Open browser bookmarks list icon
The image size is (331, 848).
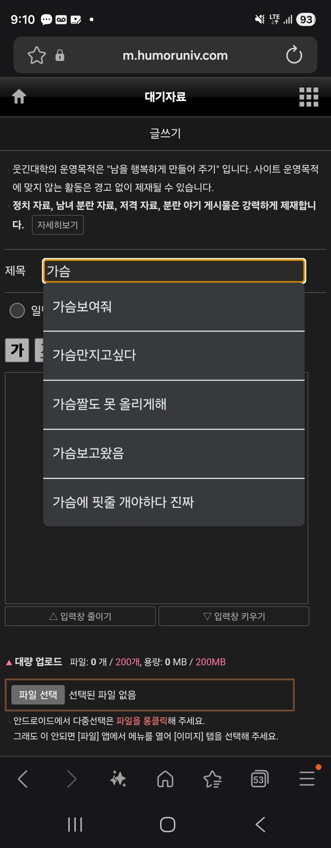(x=212, y=778)
